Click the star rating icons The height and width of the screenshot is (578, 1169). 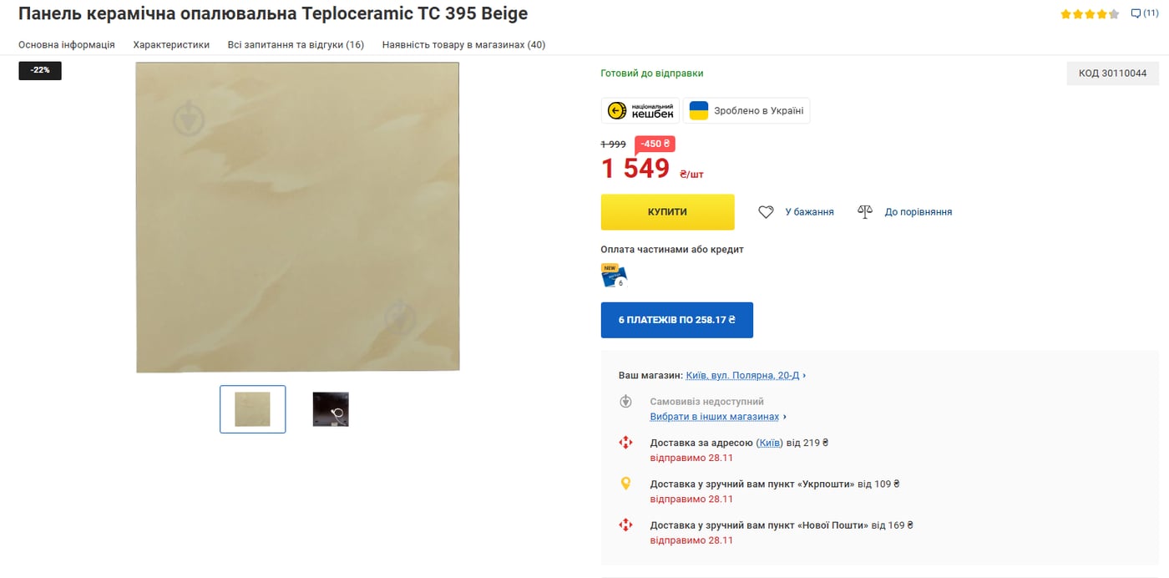[x=1090, y=14]
